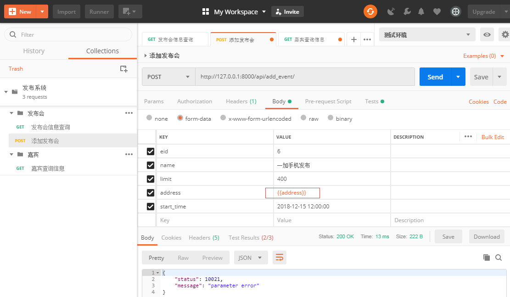Copy response to clipboard icon
The width and height of the screenshot is (510, 297).
coord(487,258)
